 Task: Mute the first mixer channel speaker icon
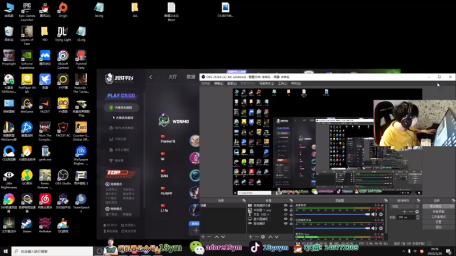[374, 214]
